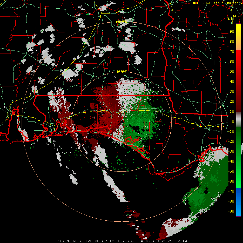Click the 90 value on the velocity scale

click(x=232, y=32)
